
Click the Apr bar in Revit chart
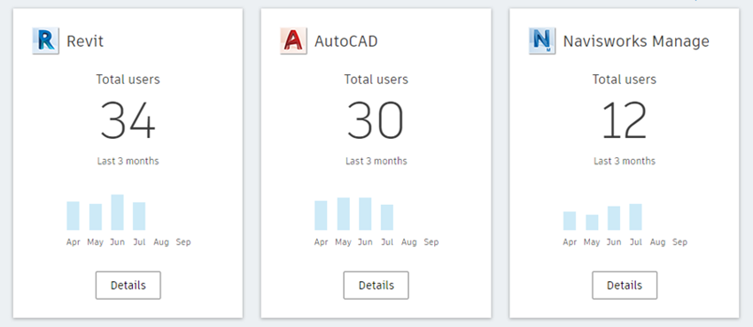coord(73,216)
